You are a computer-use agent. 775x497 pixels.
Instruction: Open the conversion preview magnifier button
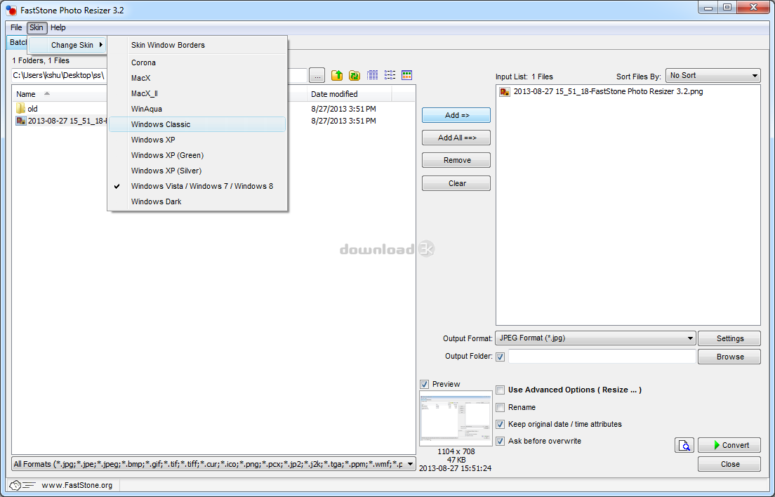(684, 445)
